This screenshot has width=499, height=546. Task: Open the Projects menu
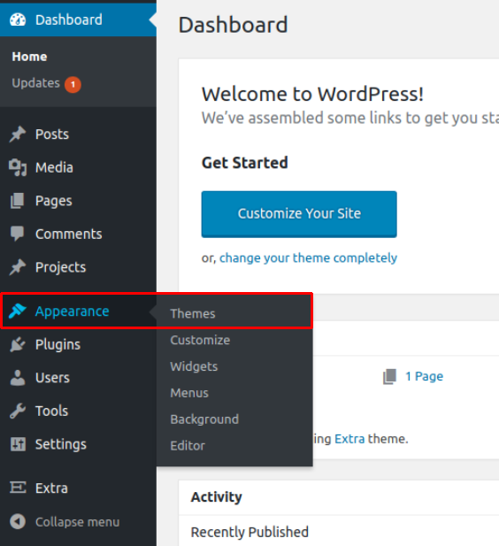(x=78, y=267)
